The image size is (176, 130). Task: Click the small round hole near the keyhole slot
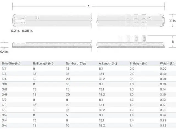tap(37, 18)
